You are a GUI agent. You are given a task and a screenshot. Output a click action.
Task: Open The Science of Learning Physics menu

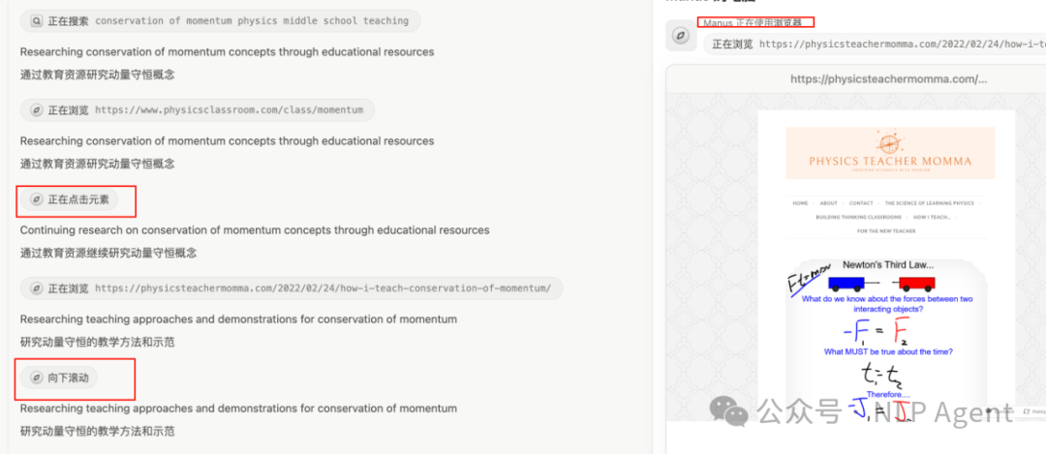(x=929, y=203)
